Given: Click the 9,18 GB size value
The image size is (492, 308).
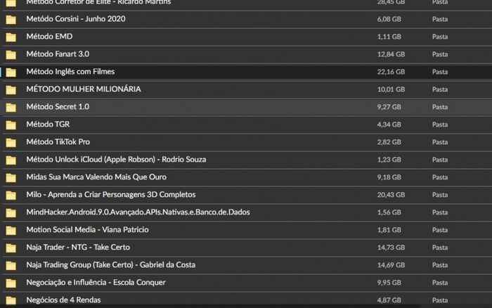Looking at the screenshot, I should coord(389,177).
